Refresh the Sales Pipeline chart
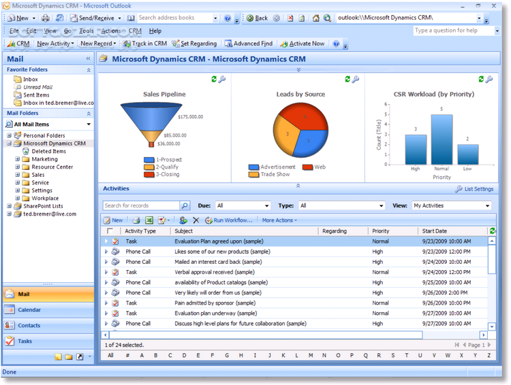 coord(214,79)
